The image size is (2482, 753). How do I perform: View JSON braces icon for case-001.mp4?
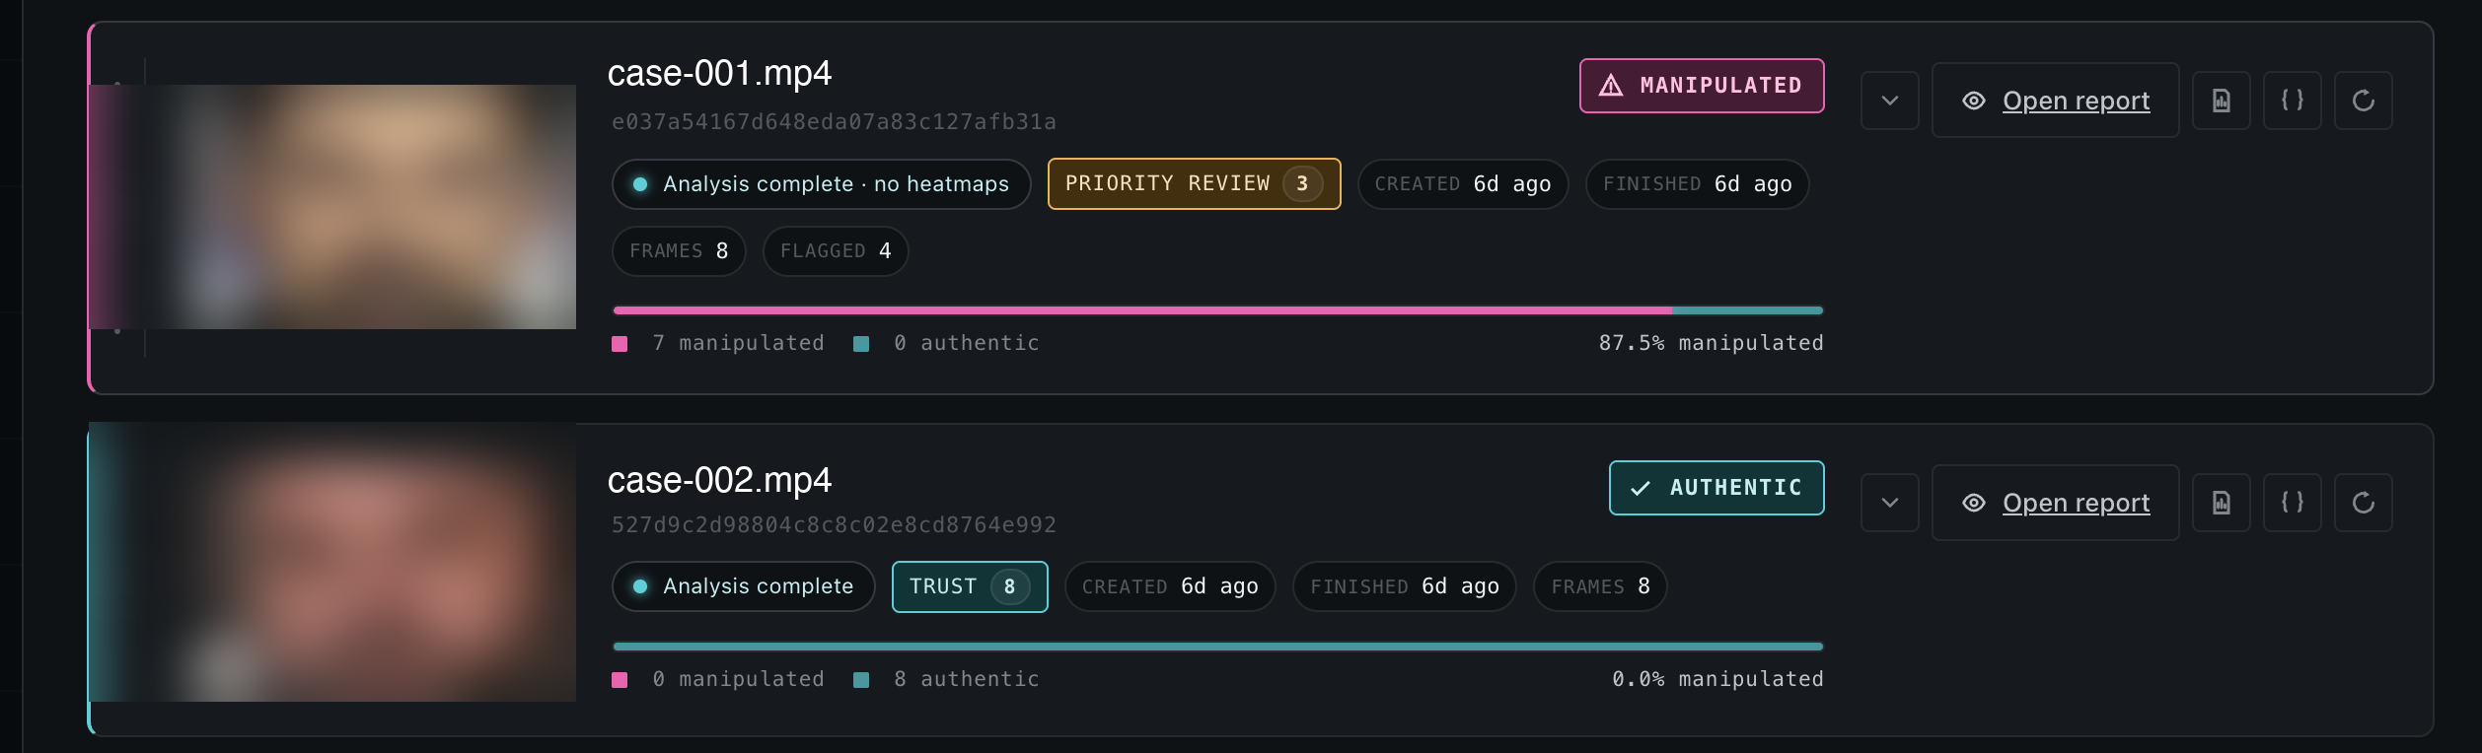2293,101
